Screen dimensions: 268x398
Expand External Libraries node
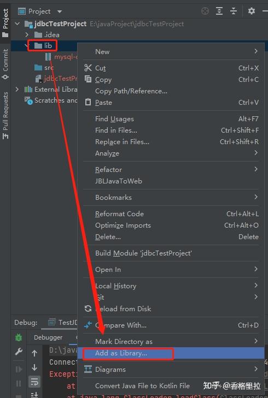[17, 90]
